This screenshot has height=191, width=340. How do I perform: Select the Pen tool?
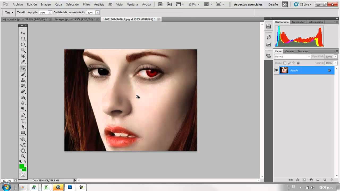[23, 115]
